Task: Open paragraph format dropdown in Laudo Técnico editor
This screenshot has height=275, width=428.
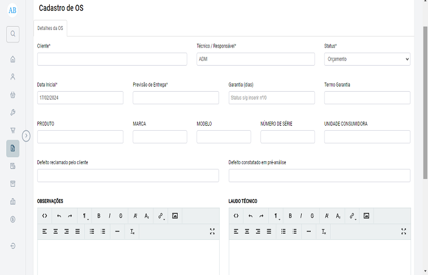Action: coord(276,216)
